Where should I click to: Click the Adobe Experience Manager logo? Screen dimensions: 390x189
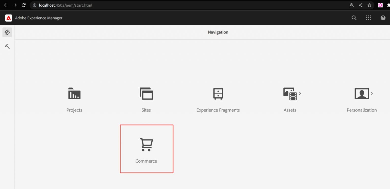point(8,18)
